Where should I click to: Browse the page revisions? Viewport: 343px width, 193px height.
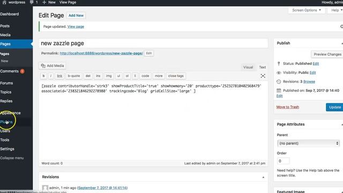pyautogui.click(x=309, y=81)
